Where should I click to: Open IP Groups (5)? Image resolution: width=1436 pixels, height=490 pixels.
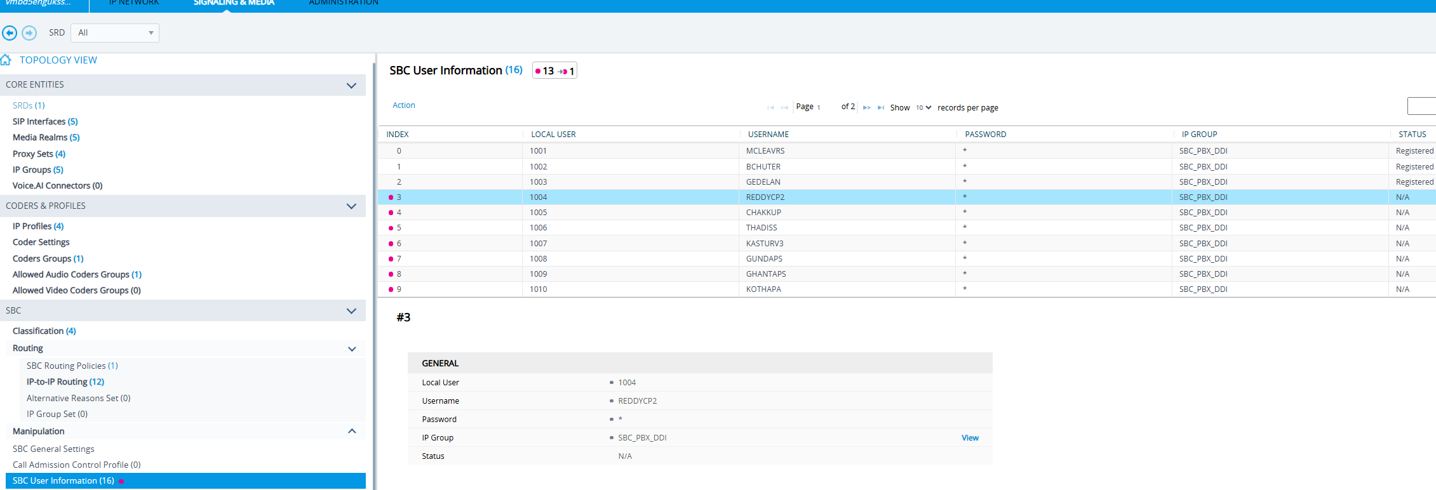pos(38,169)
